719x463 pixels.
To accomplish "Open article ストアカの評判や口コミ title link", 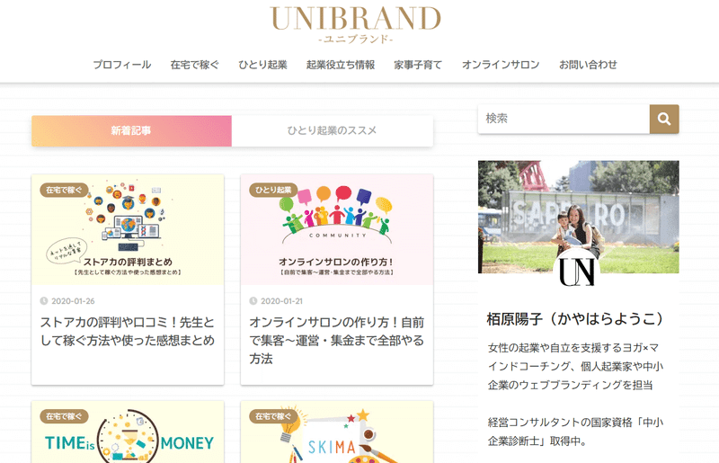I will tap(128, 332).
